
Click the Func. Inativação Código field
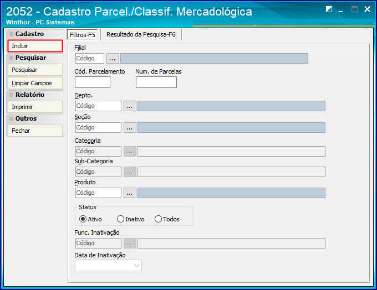(98, 244)
